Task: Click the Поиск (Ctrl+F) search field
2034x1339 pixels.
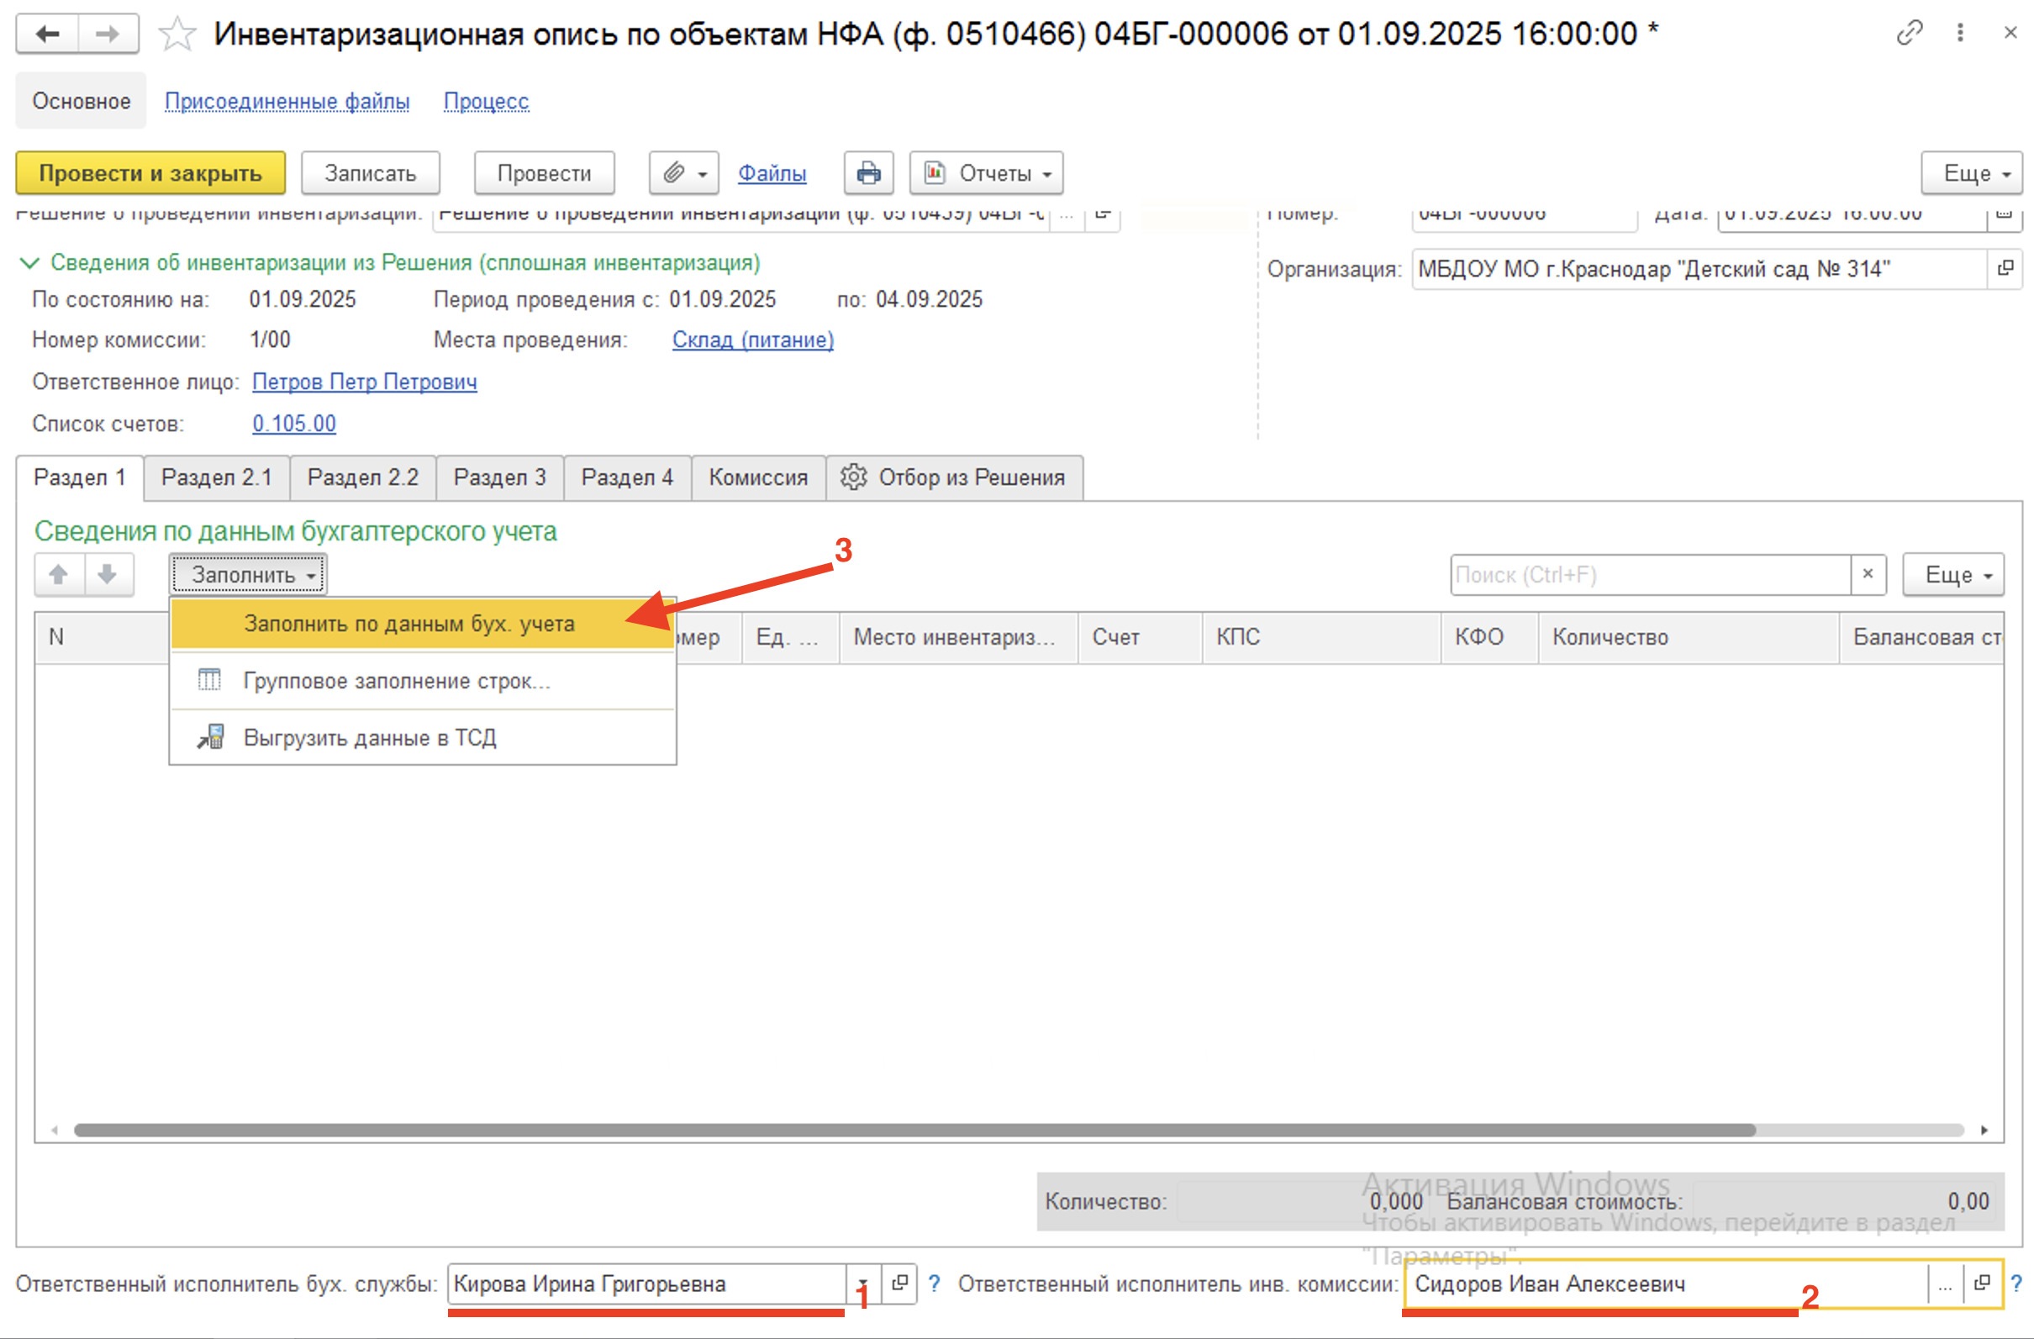Action: coord(1649,574)
